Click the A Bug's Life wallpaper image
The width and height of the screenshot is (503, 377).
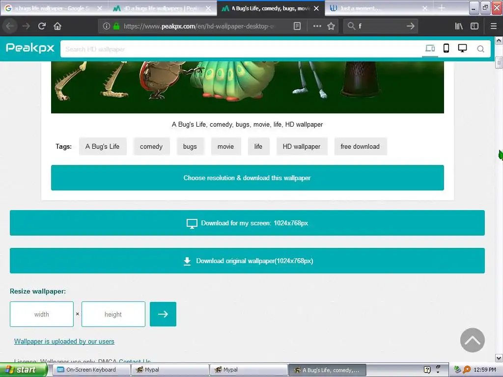[248, 87]
